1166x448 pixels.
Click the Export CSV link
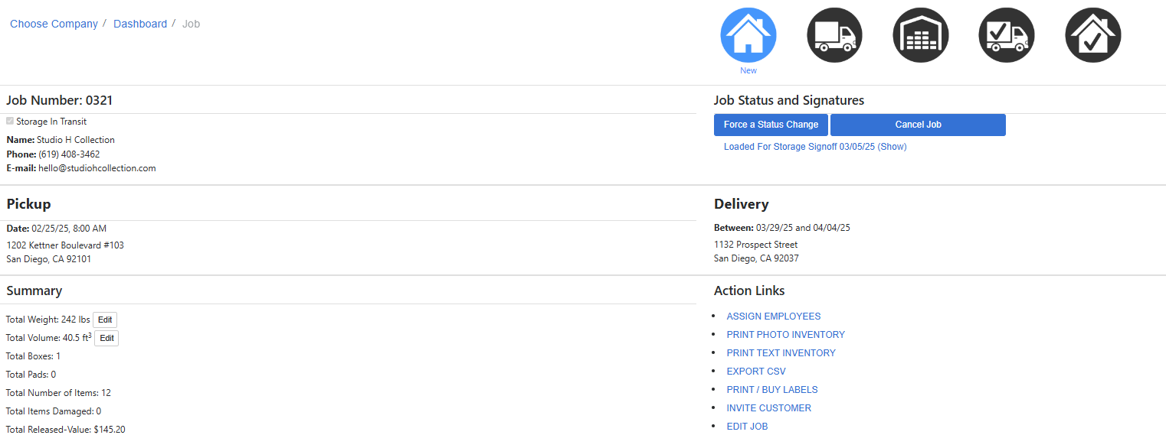click(756, 372)
